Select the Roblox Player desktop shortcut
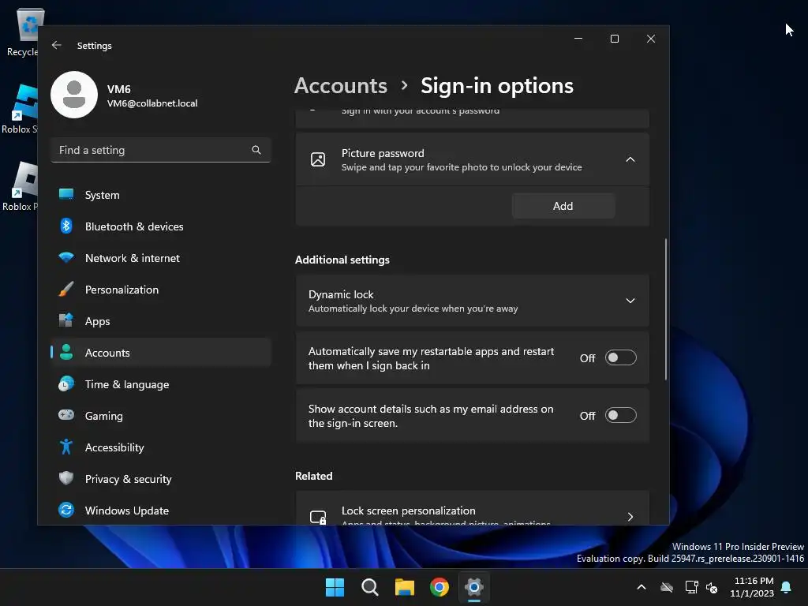 point(20,186)
